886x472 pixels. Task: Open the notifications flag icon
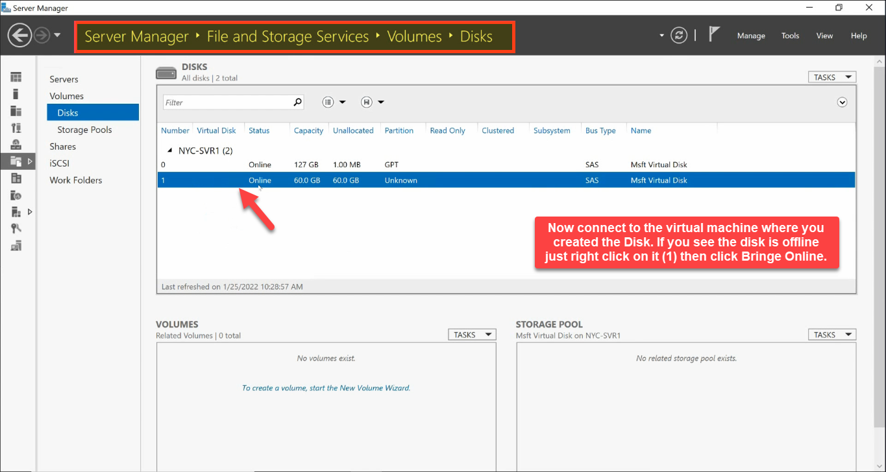click(x=714, y=34)
